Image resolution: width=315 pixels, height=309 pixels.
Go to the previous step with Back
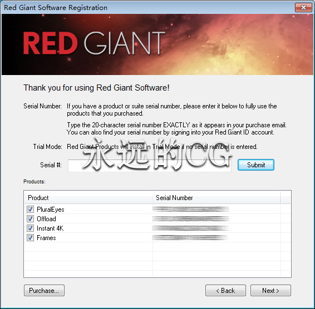click(225, 290)
